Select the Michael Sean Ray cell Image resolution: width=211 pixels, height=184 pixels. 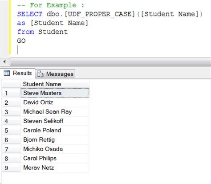(55, 112)
